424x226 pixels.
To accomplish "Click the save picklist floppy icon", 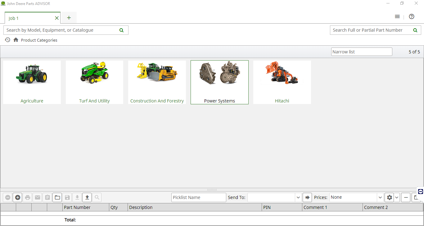I will point(67,197).
